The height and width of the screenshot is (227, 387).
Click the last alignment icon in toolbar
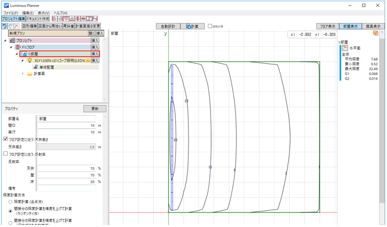94,19
